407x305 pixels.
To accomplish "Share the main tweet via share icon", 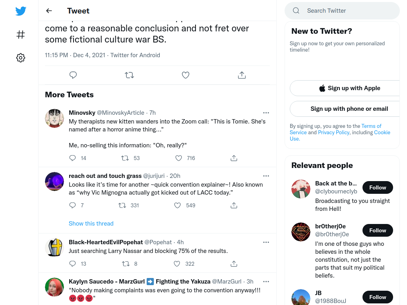I will click(242, 75).
